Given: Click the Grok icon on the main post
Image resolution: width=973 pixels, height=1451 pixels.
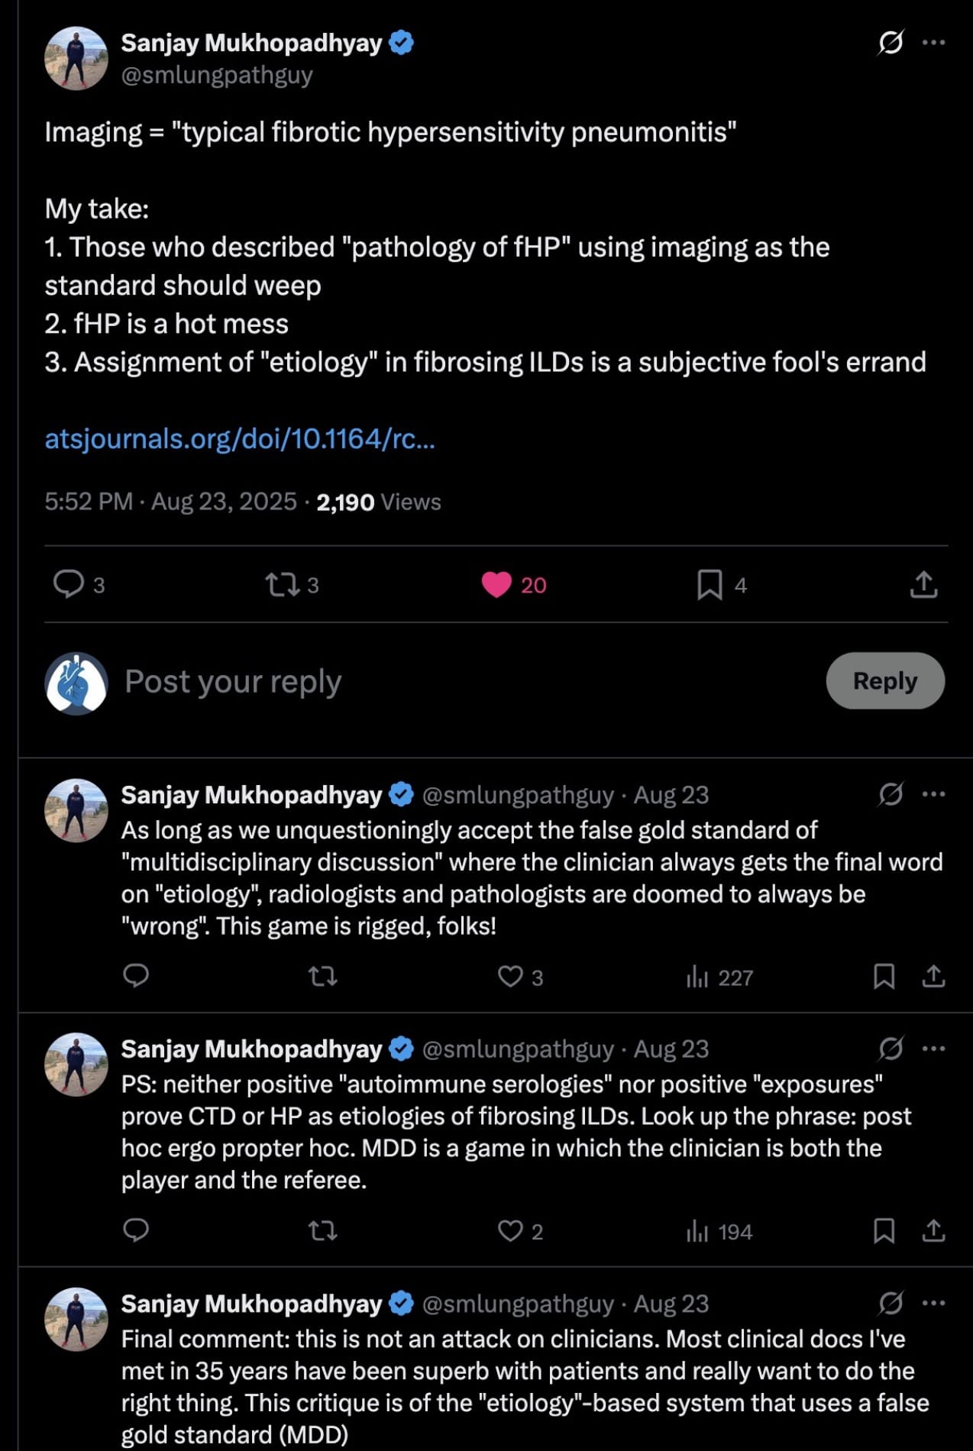Looking at the screenshot, I should [891, 43].
